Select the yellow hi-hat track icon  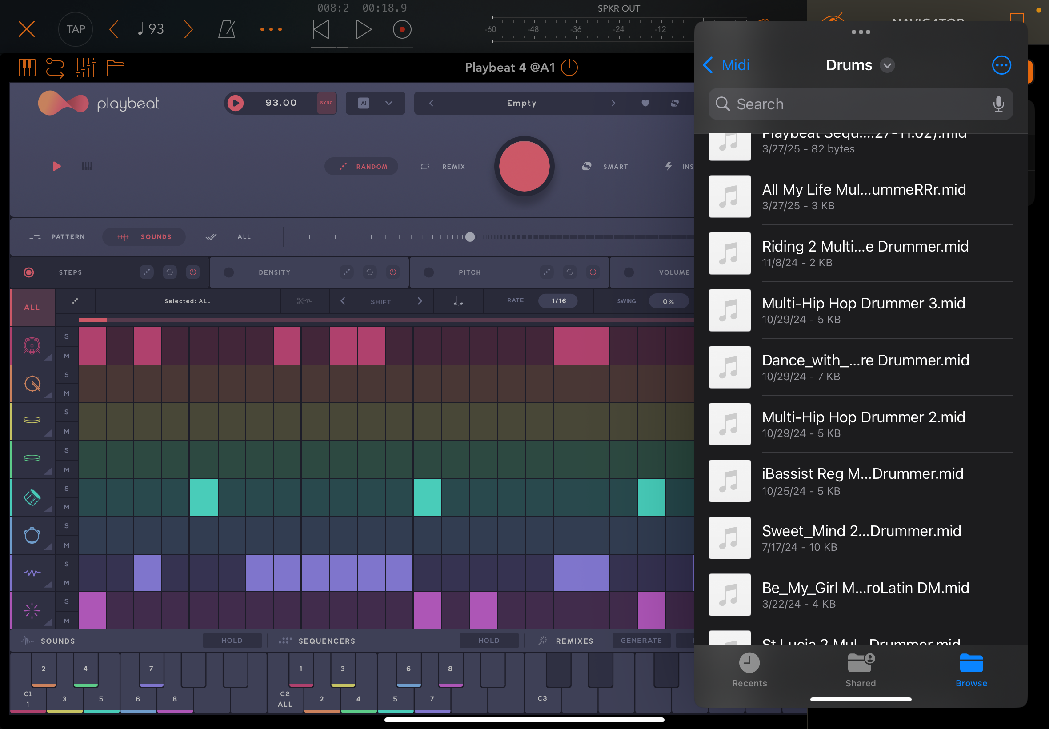(x=32, y=421)
